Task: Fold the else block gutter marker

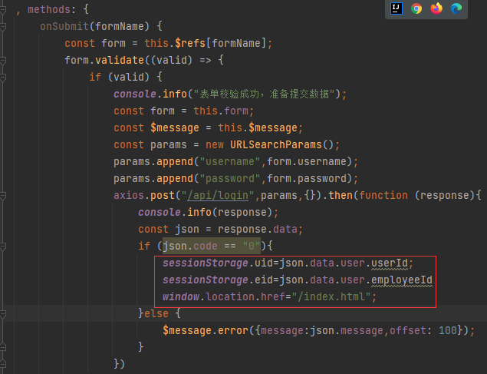Action: (5, 313)
